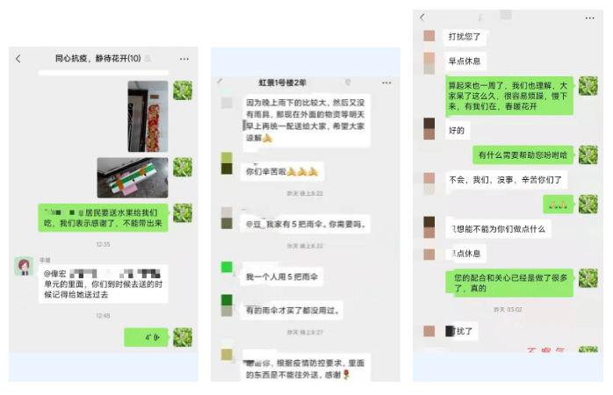Image resolution: width=613 pixels, height=395 pixels.
Task: Go back from the 同心抗疫 group chat
Action: 18,59
